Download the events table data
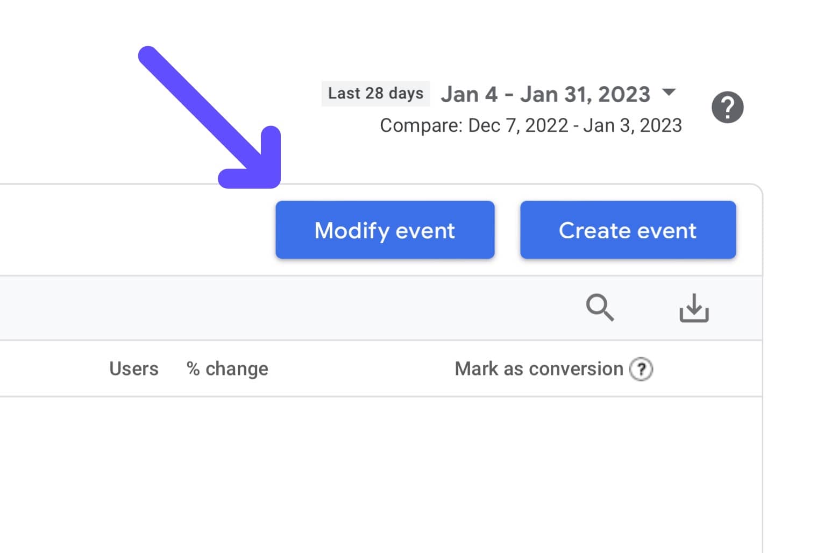 [693, 308]
